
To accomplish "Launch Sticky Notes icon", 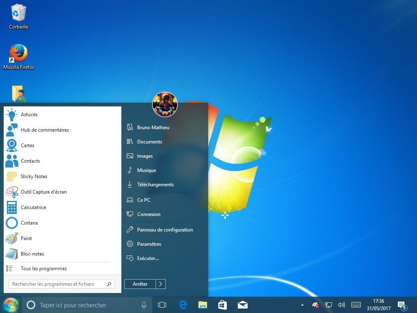I will pyautogui.click(x=12, y=176).
